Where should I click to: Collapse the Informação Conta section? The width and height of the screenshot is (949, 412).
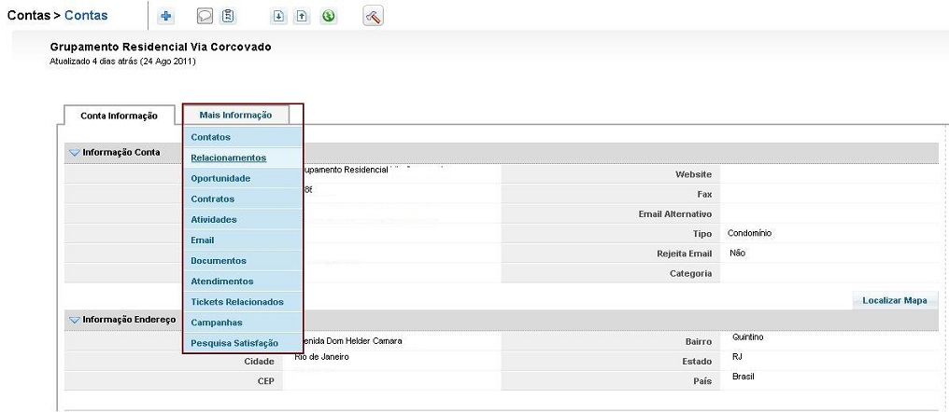tap(75, 153)
